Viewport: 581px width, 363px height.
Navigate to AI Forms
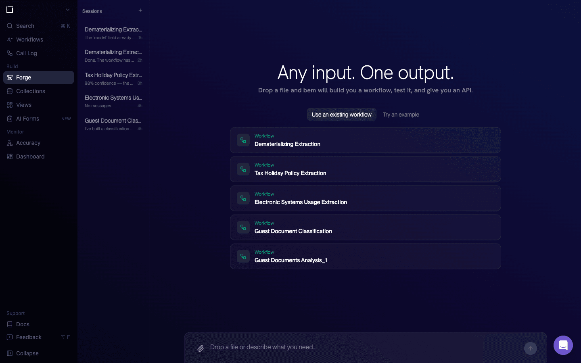[x=27, y=119]
